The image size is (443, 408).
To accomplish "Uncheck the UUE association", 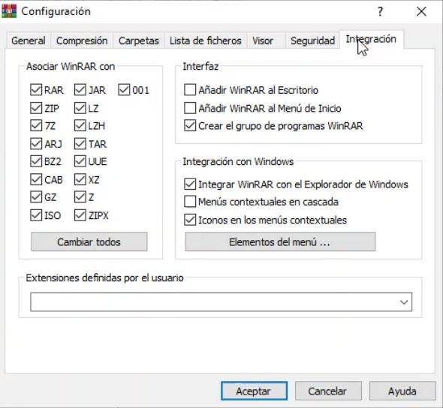I will pyautogui.click(x=80, y=161).
